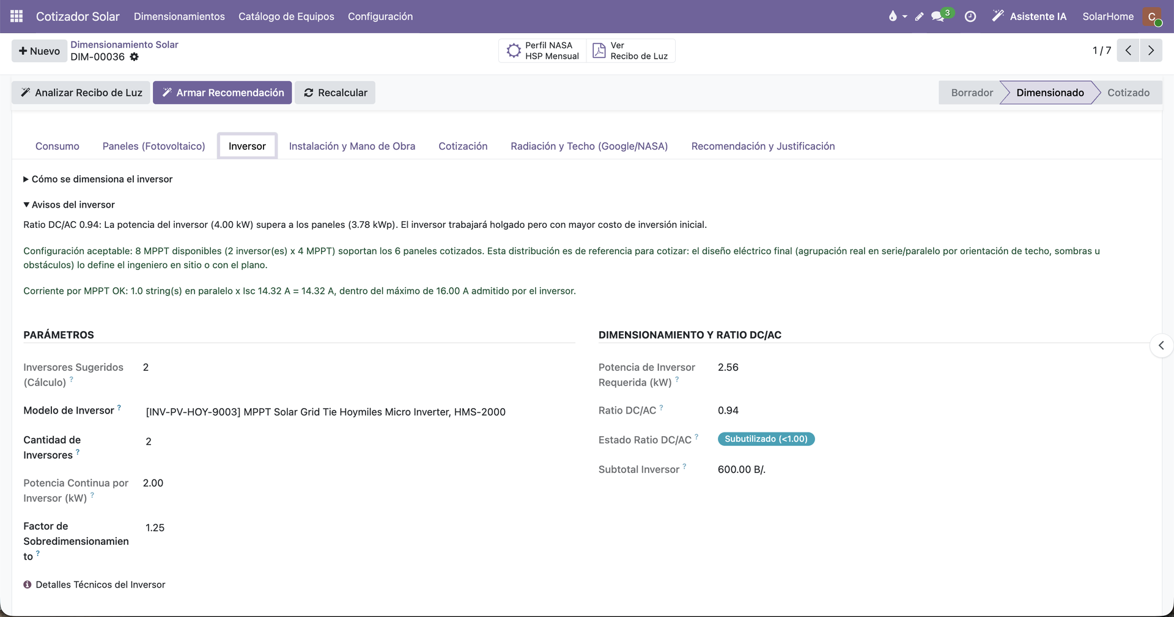The image size is (1174, 617).
Task: Click Analizar Recibo de Luz
Action: coord(81,93)
